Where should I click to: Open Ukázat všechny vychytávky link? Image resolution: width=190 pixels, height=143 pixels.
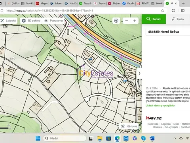pos(160,106)
